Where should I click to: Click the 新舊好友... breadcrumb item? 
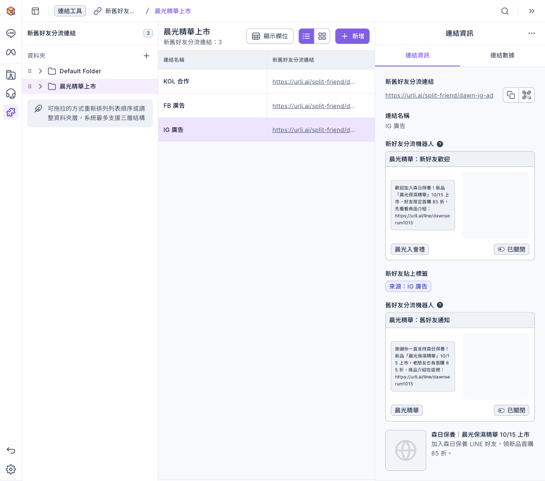114,11
